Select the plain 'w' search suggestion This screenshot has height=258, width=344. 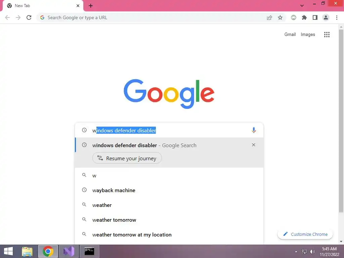tap(169, 175)
